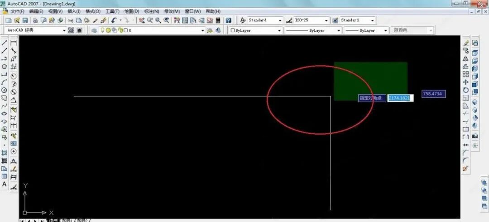This screenshot has width=489, height=222.
Task: Open the 视图(V) menu
Action: (x=55, y=11)
